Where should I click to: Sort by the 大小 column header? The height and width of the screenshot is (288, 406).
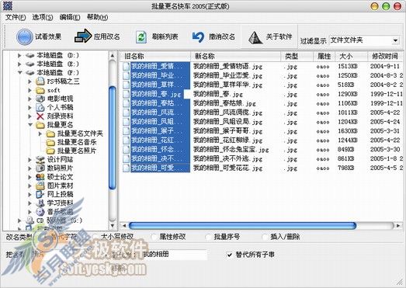pos(352,56)
